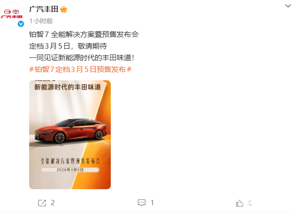
Task: View the 铂智7 red car poster image
Action: pos(70,135)
